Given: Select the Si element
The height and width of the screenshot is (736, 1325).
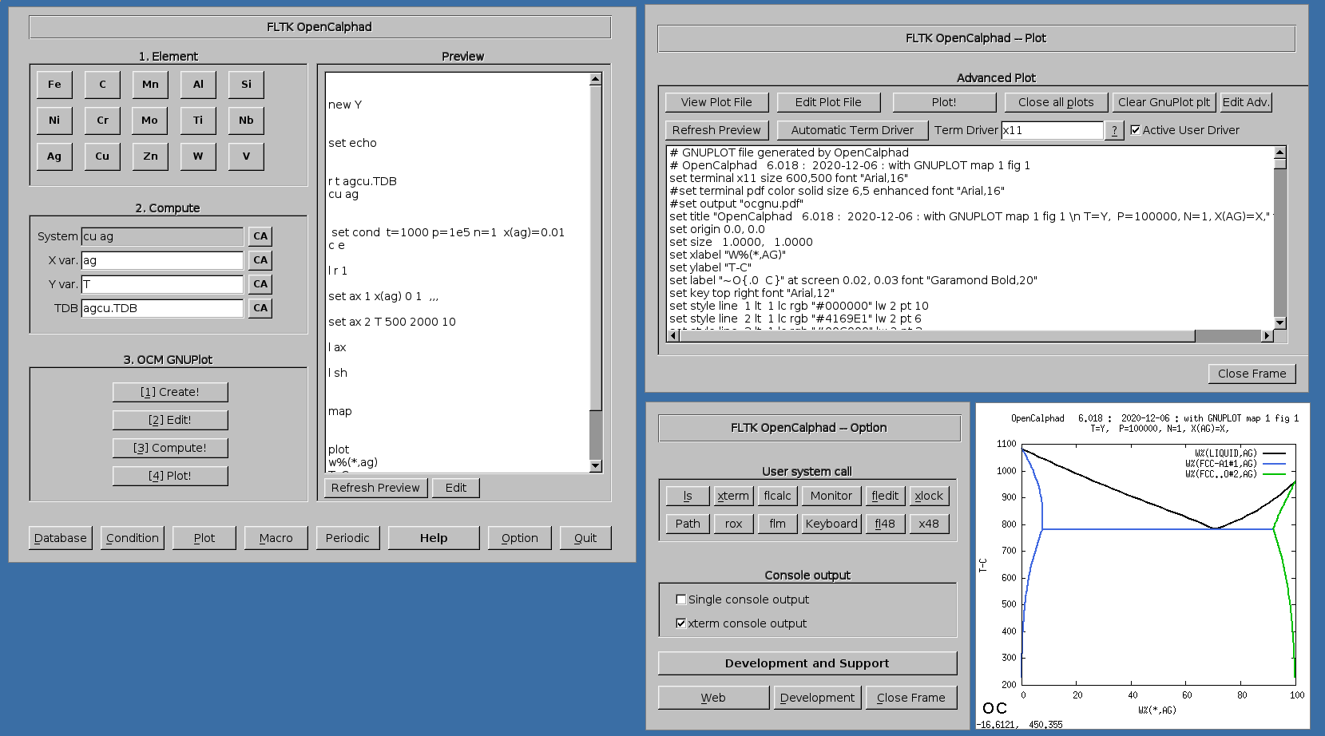Looking at the screenshot, I should [246, 85].
